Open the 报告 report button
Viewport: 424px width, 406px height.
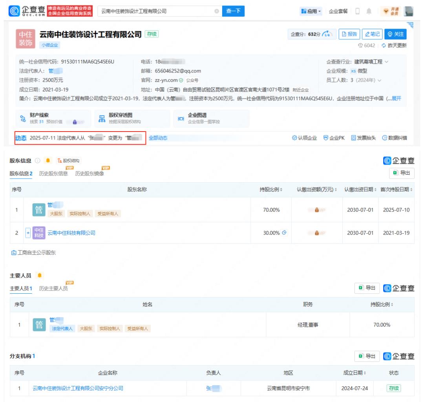click(349, 34)
